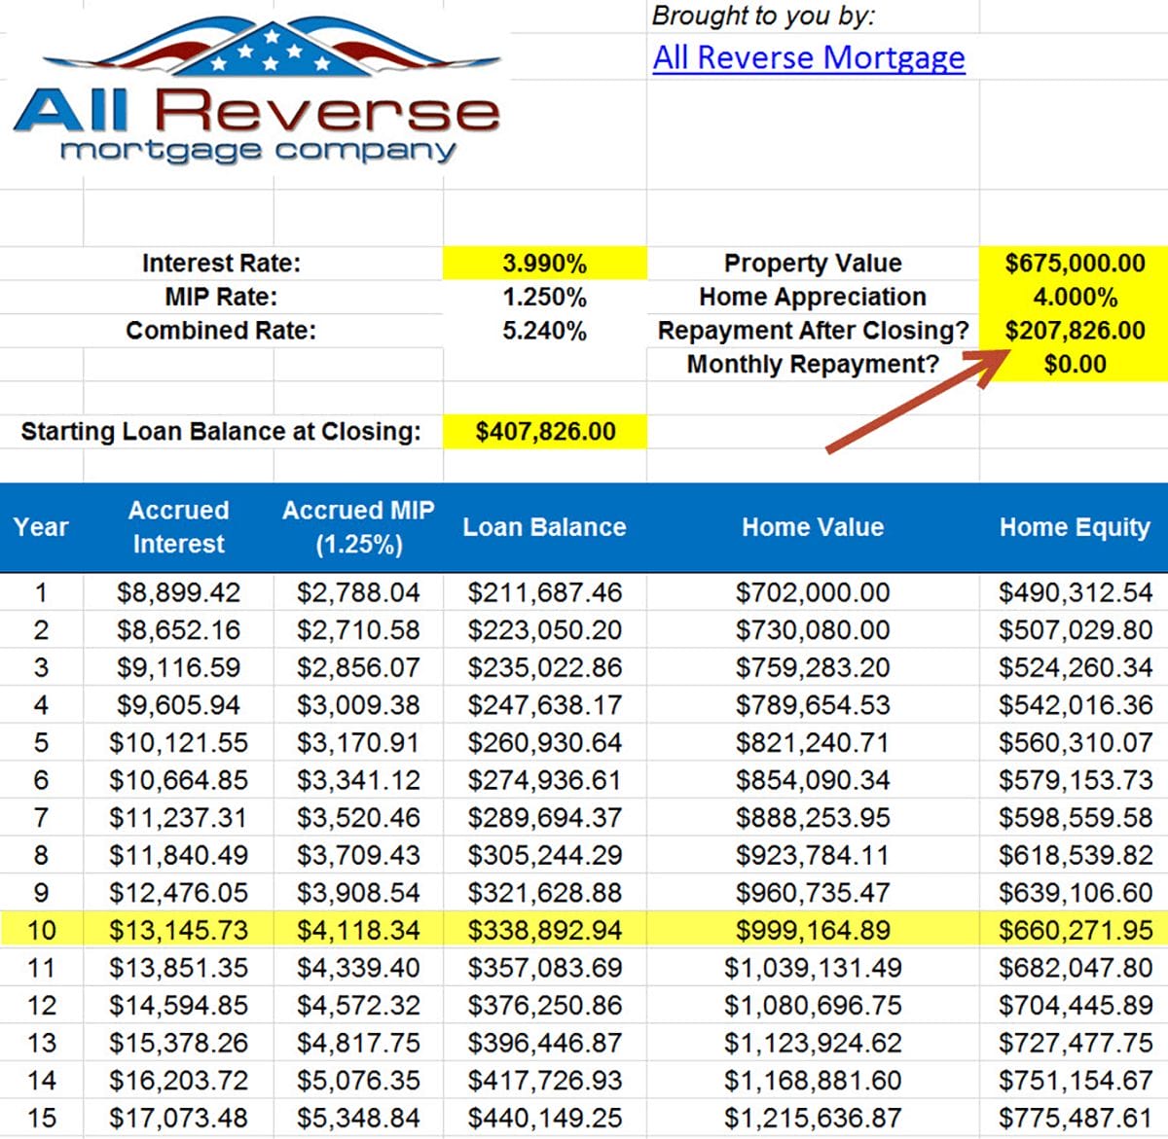1168x1139 pixels.
Task: Click the Repayment After Closing amount $207,826.00
Action: click(x=1076, y=331)
